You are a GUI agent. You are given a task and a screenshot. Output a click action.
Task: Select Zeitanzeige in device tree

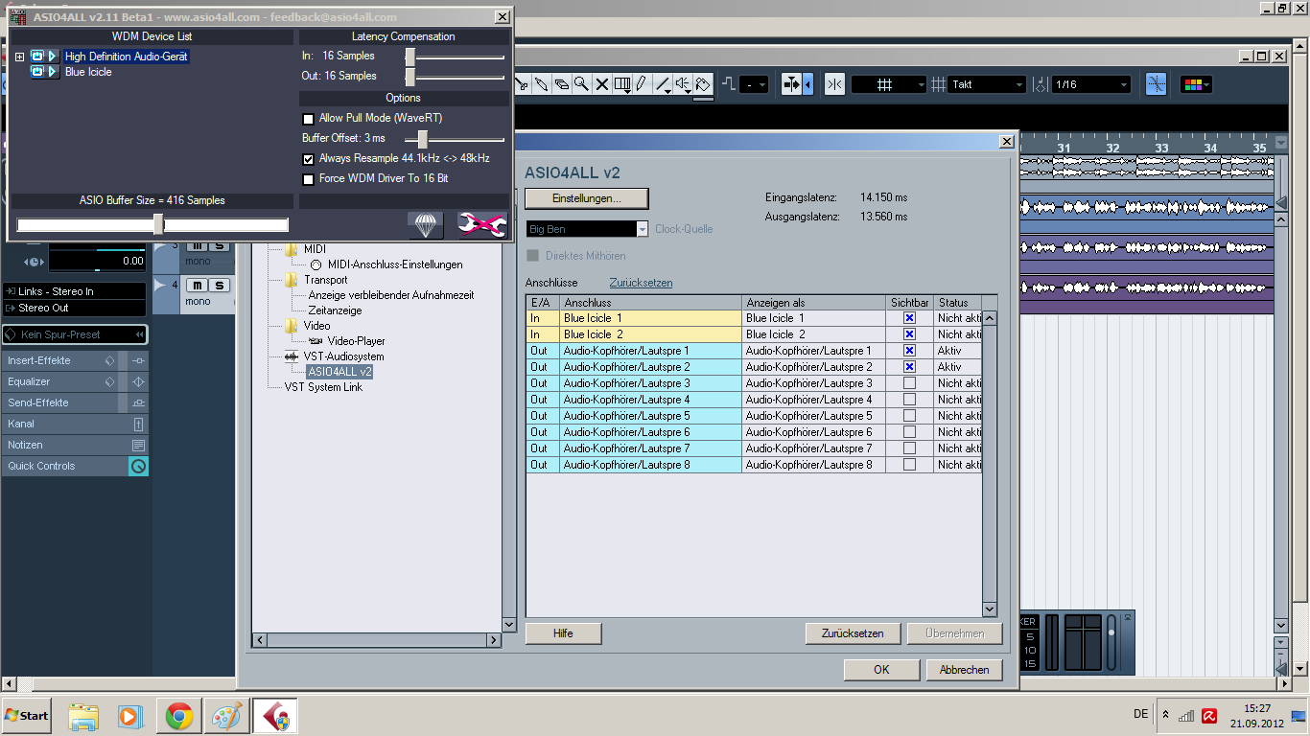pyautogui.click(x=335, y=310)
